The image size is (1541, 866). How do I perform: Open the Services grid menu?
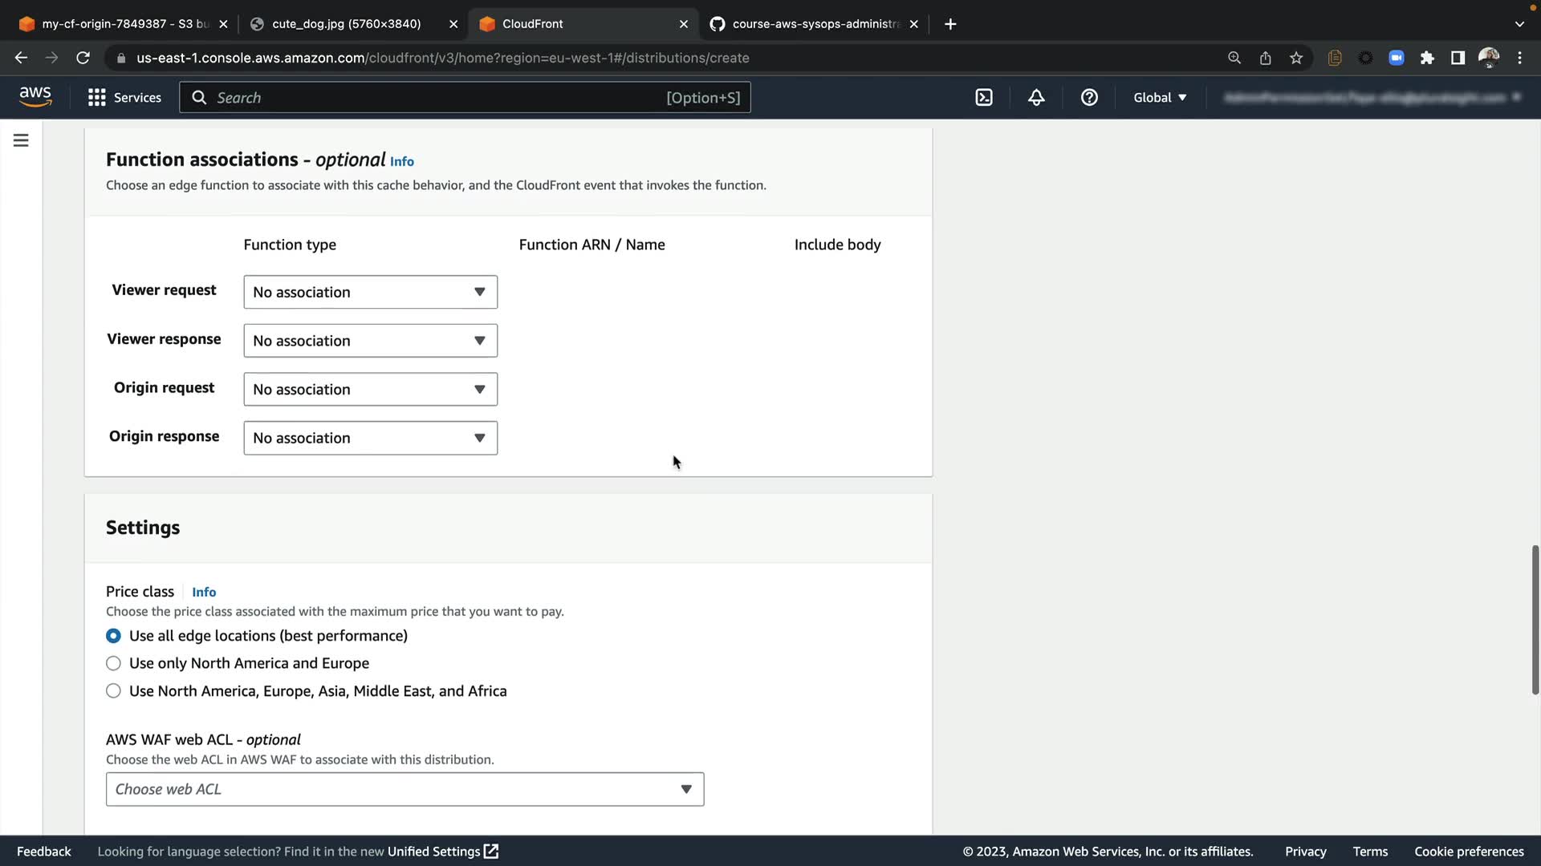(124, 98)
